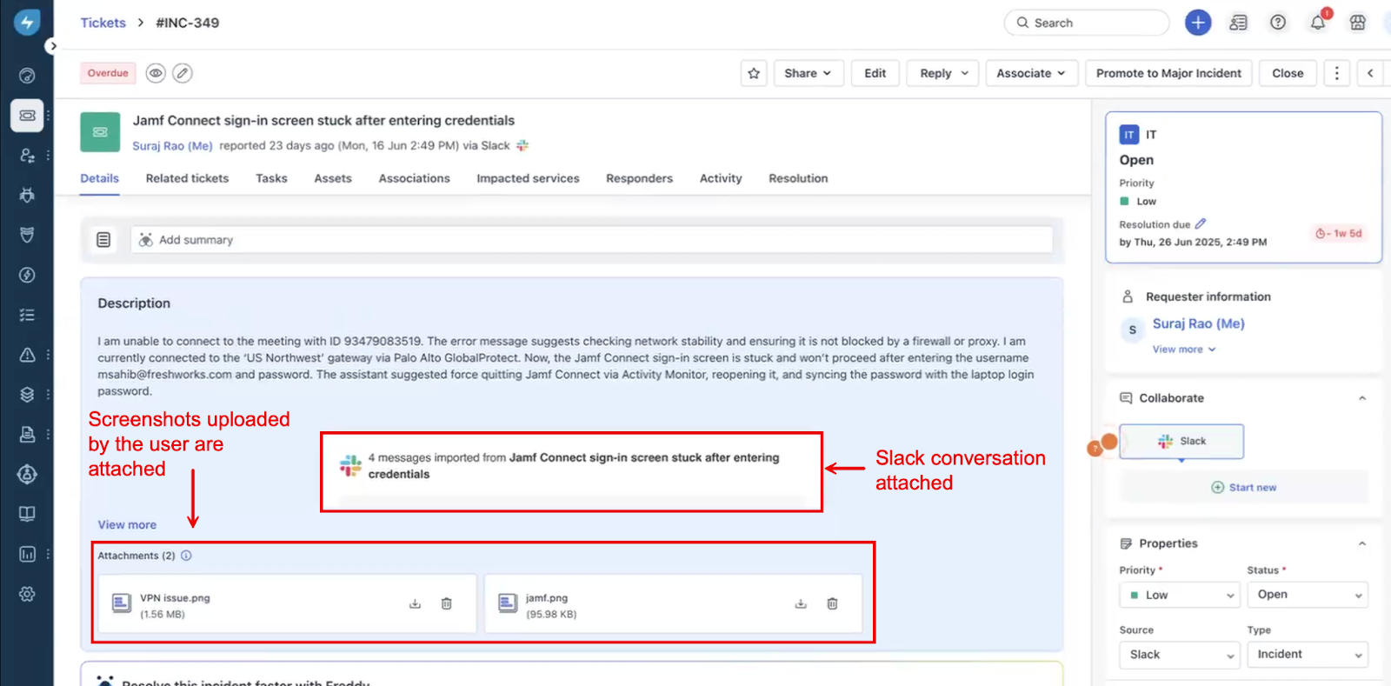Open the Associate dropdown
This screenshot has width=1391, height=686.
tap(1032, 73)
